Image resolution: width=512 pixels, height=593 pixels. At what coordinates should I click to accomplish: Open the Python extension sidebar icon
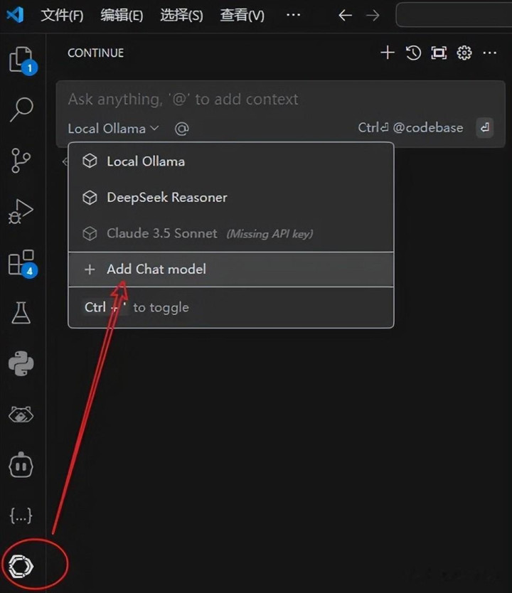click(x=21, y=363)
